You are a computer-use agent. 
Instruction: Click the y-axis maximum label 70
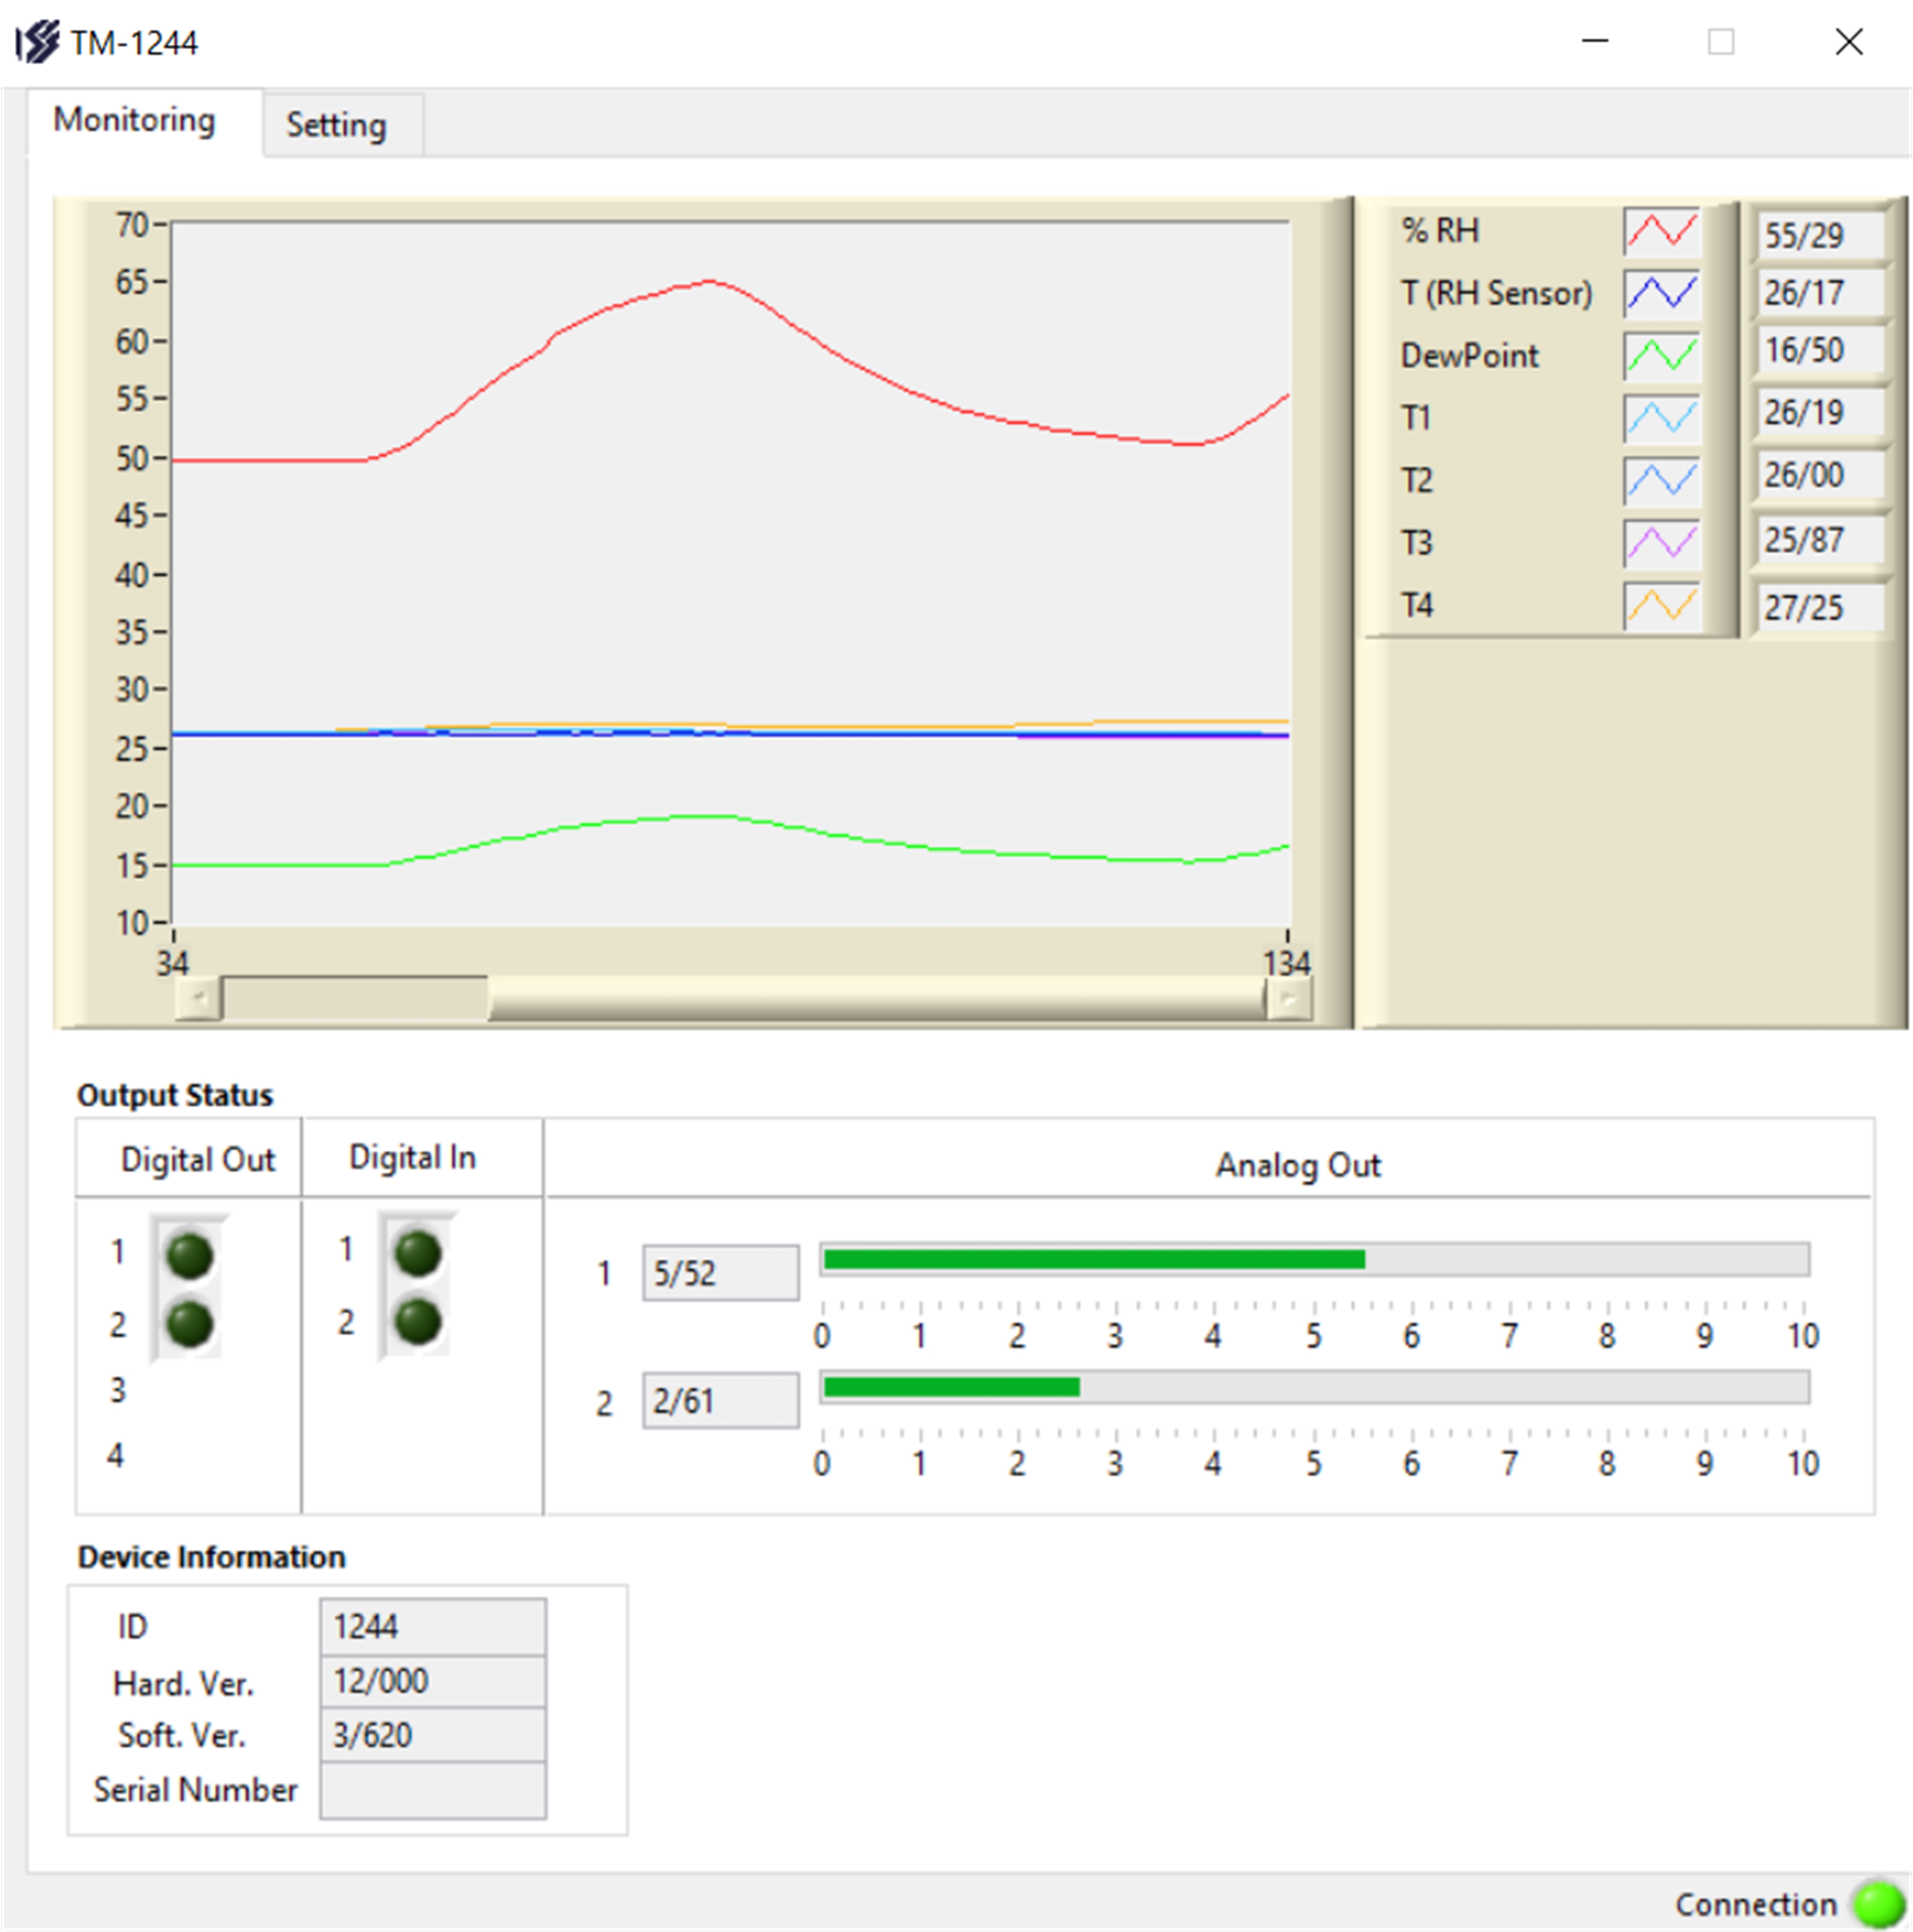tap(132, 225)
